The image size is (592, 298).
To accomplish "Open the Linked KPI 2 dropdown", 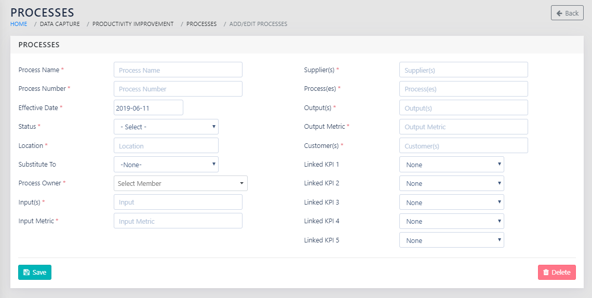I will 451,183.
